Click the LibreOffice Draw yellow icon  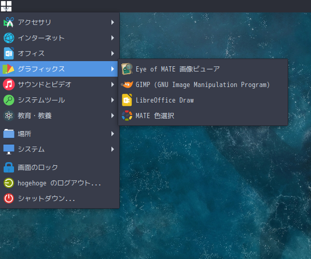tap(127, 100)
